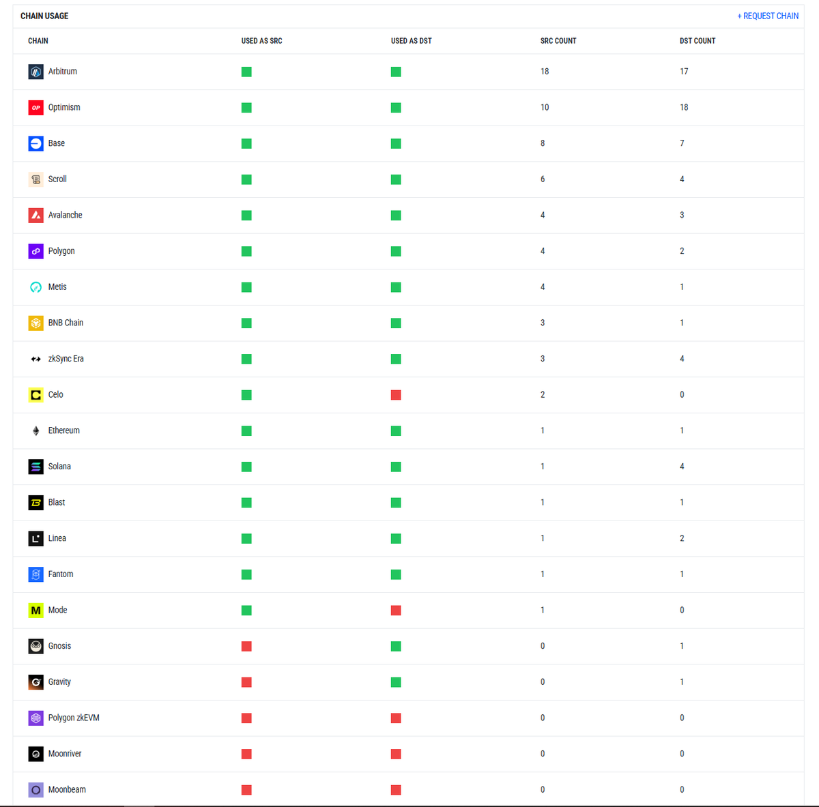Click the Avalanche chain name
Image resolution: width=819 pixels, height=807 pixels.
pos(65,216)
